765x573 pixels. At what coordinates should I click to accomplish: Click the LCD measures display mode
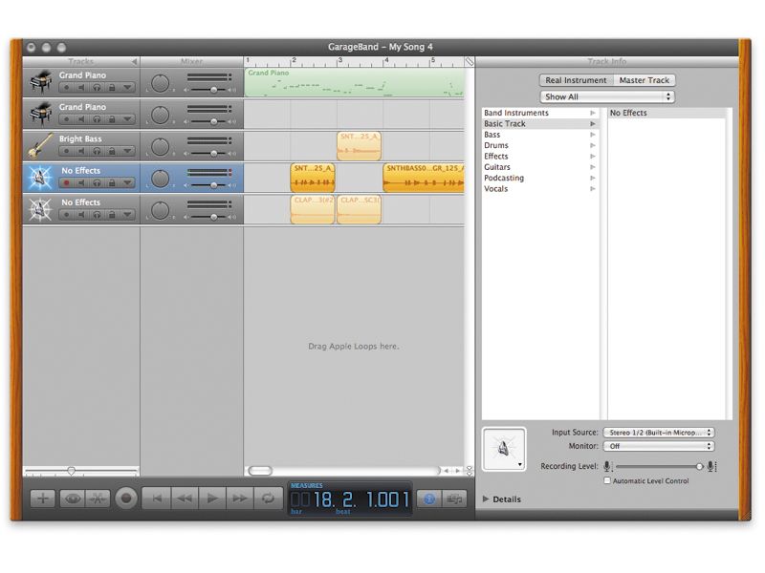(x=306, y=486)
